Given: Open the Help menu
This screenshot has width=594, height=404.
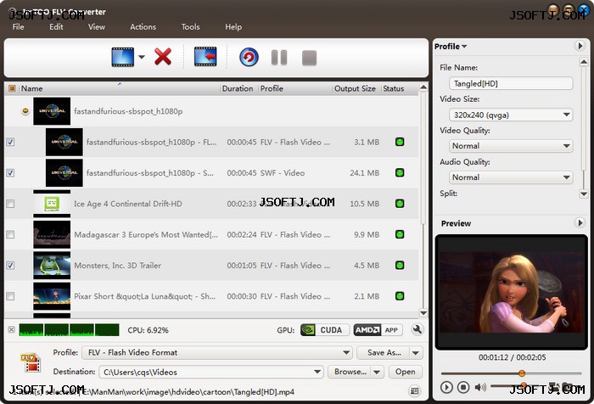Looking at the screenshot, I should [x=233, y=27].
